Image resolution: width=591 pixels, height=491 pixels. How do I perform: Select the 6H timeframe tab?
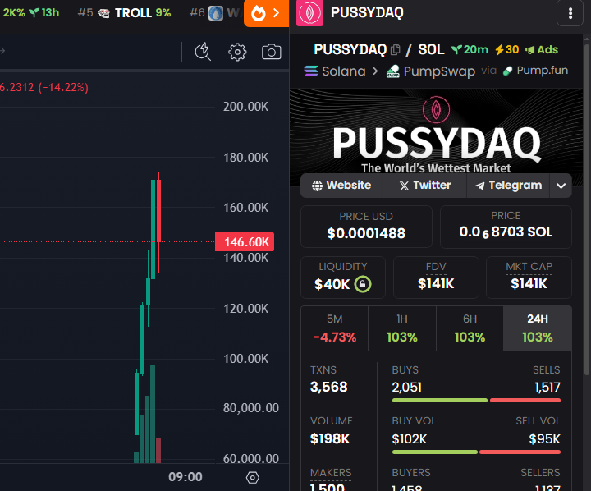(470, 328)
